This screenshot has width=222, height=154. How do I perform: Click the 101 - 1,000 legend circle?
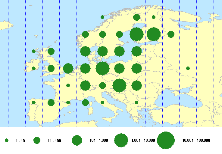77,140
